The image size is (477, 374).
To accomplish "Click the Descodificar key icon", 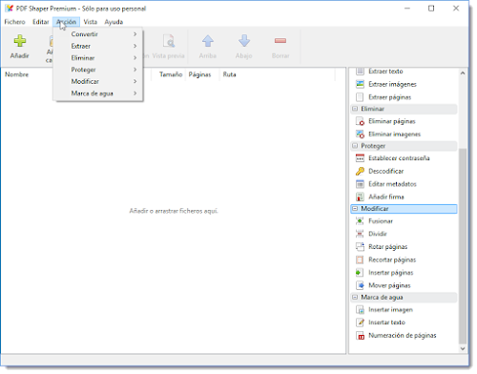I will click(360, 171).
